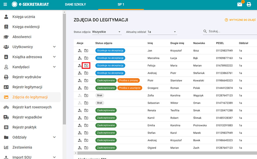
Task: Open the Status zdjęcia dropdown
Action: click(x=106, y=32)
